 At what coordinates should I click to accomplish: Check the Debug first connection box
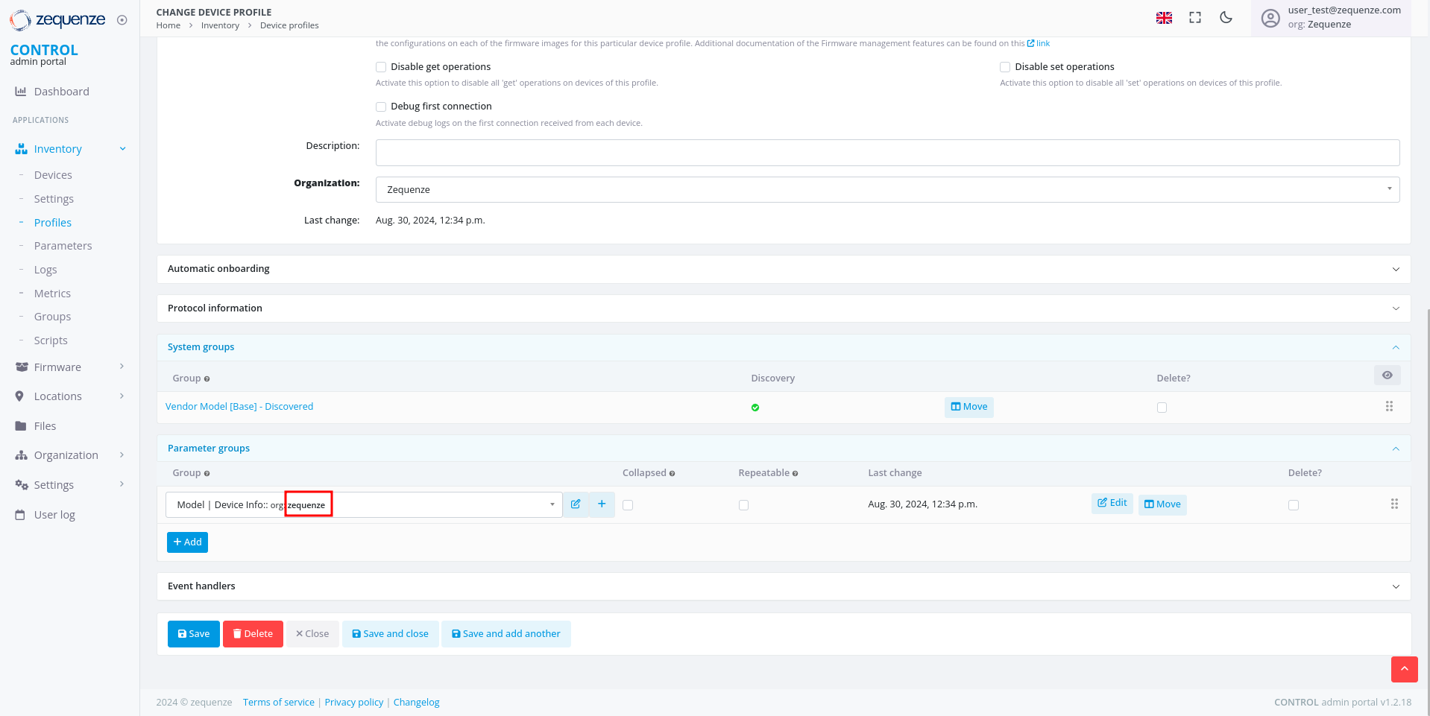point(381,107)
